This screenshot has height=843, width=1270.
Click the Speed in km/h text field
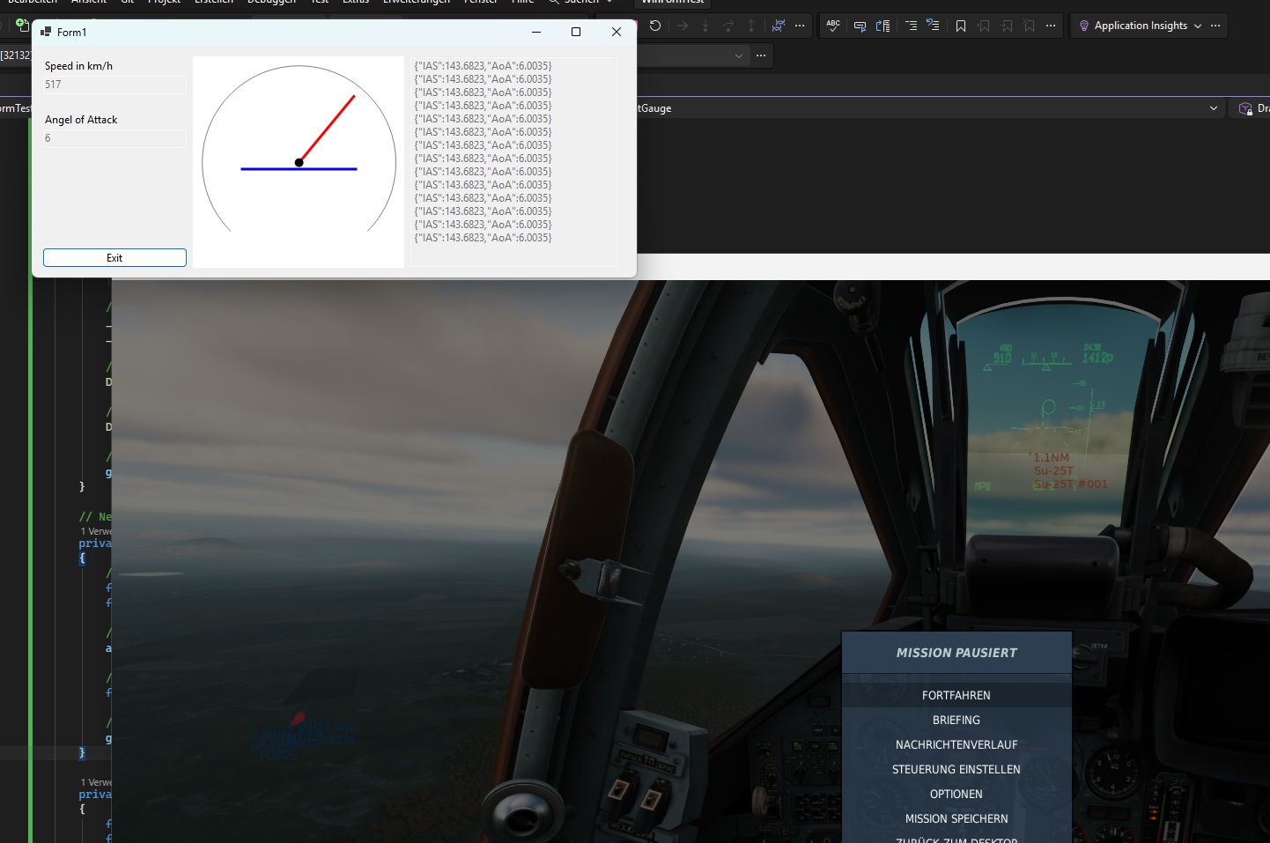[x=114, y=85]
